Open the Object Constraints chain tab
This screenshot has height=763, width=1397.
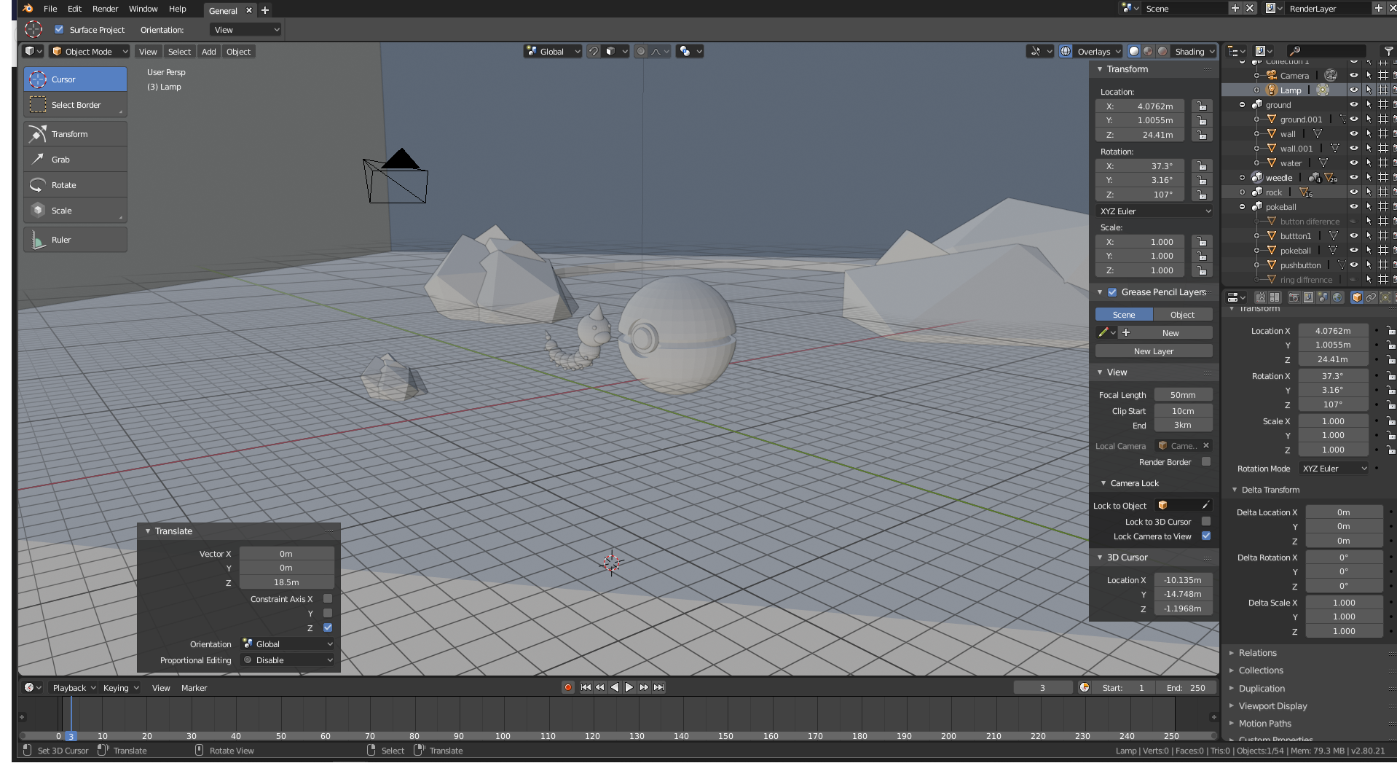1371,297
